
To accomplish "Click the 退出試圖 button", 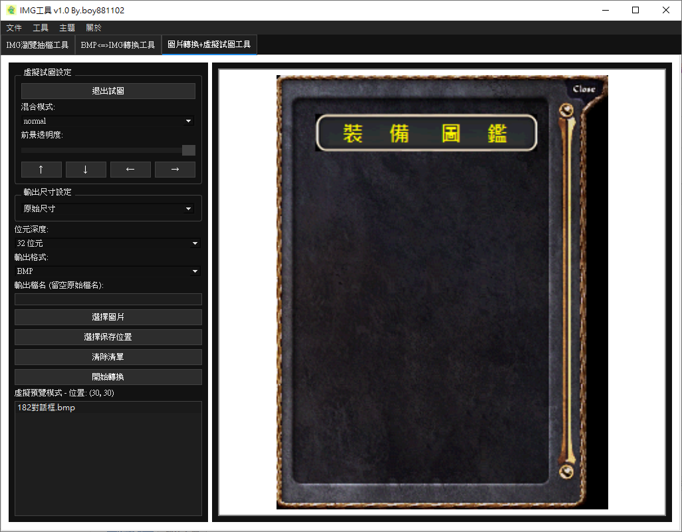I will [x=108, y=91].
